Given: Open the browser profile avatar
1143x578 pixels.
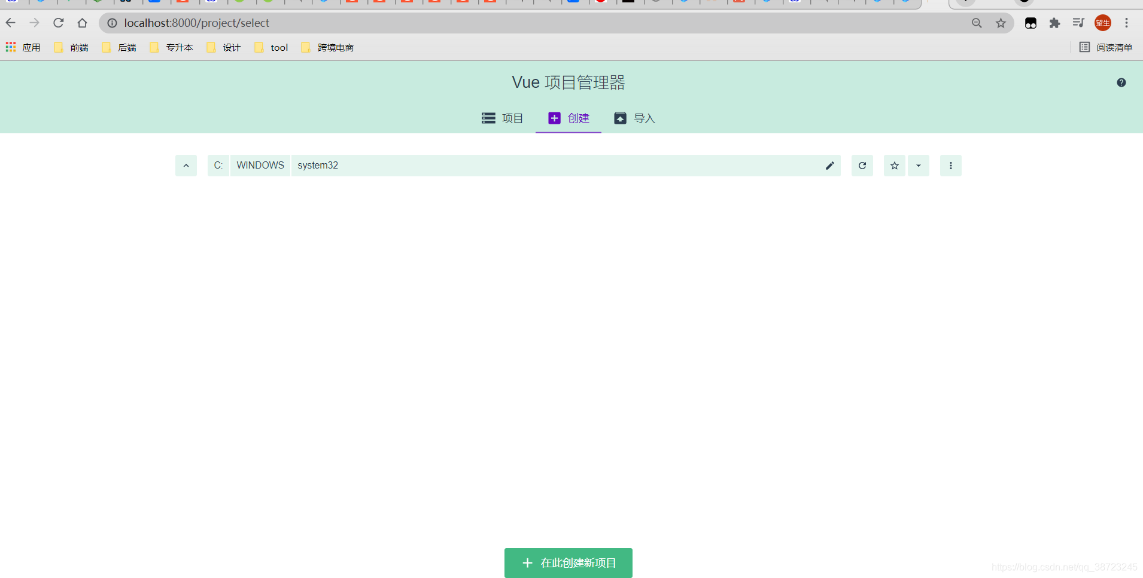Looking at the screenshot, I should tap(1103, 23).
